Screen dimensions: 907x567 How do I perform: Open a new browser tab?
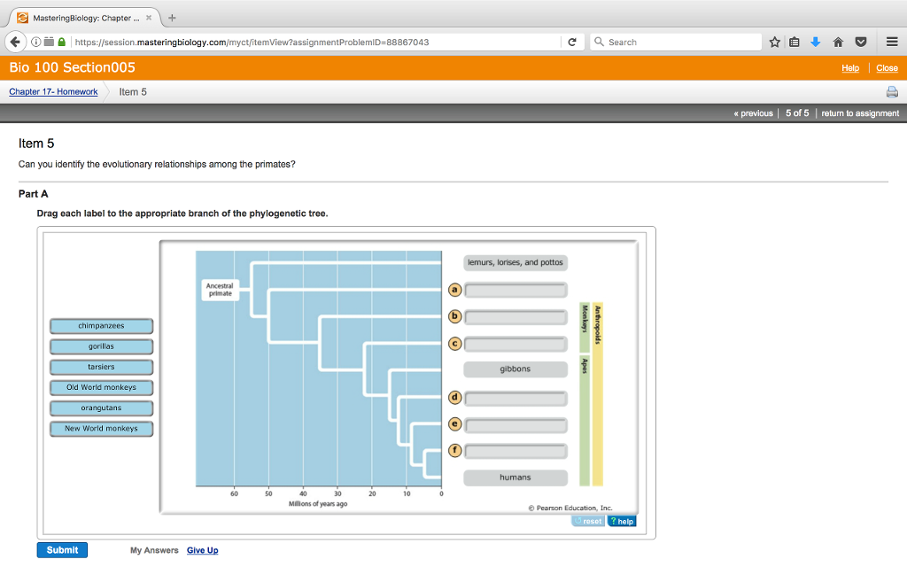(172, 18)
